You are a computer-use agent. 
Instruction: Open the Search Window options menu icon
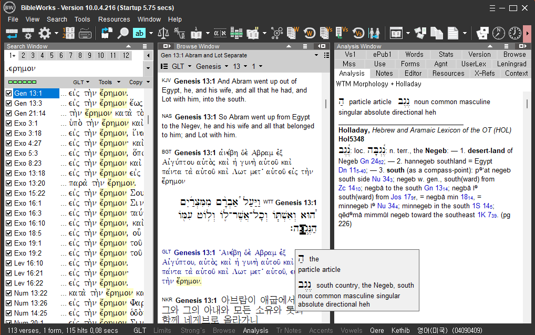pyautogui.click(x=145, y=46)
